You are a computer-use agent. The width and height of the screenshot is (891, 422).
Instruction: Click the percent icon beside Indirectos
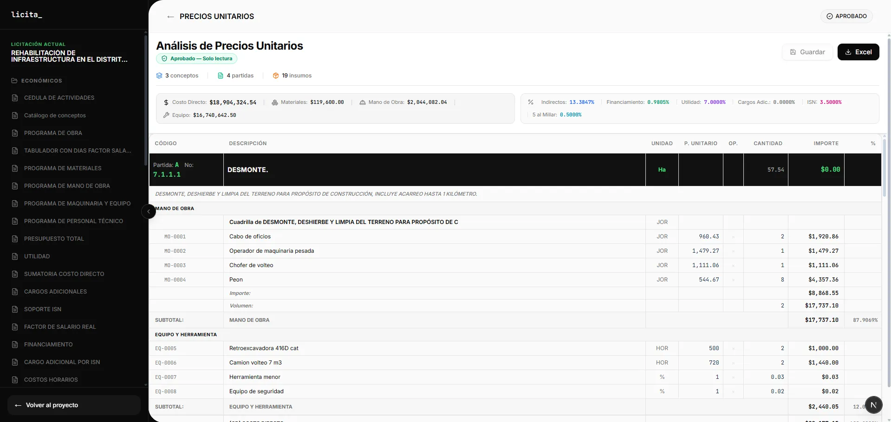(531, 102)
